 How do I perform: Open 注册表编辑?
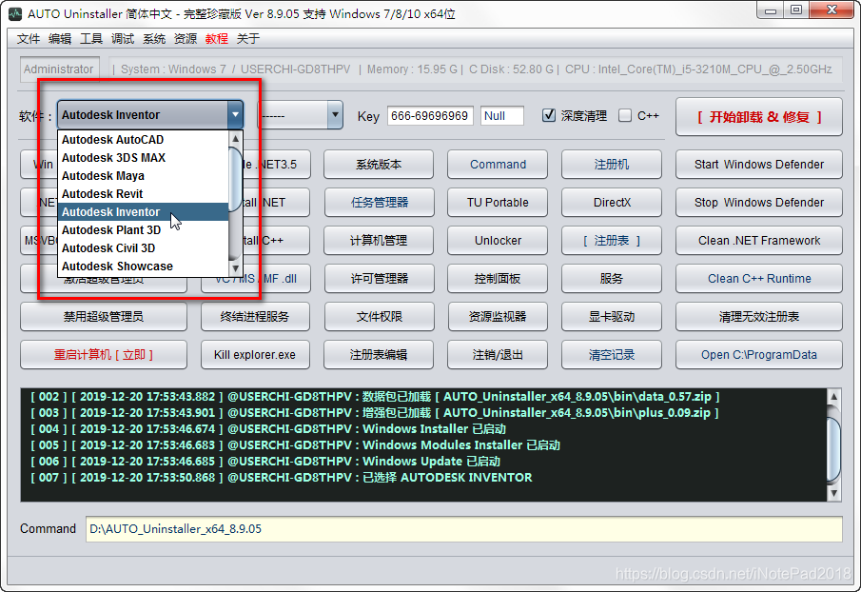[x=379, y=355]
